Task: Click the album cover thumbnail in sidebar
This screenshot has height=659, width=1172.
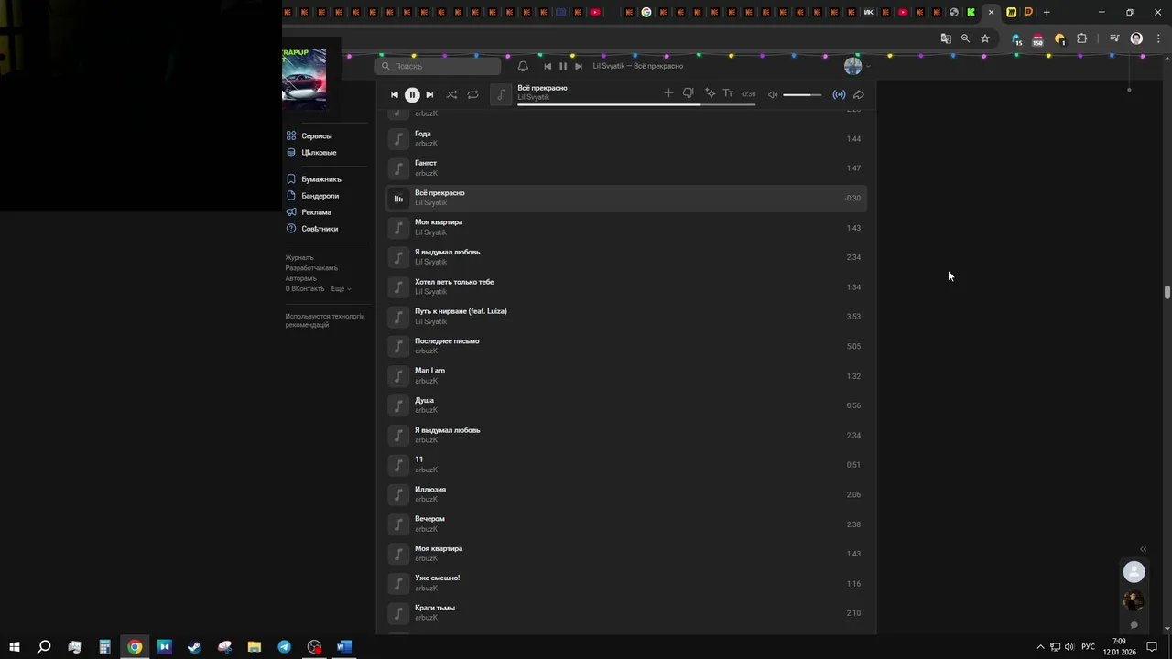Action: [304, 79]
